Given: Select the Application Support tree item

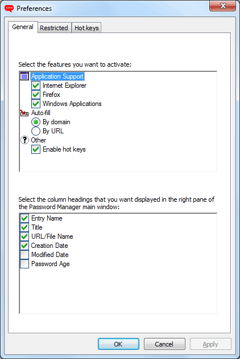Looking at the screenshot, I should pyautogui.click(x=57, y=76).
